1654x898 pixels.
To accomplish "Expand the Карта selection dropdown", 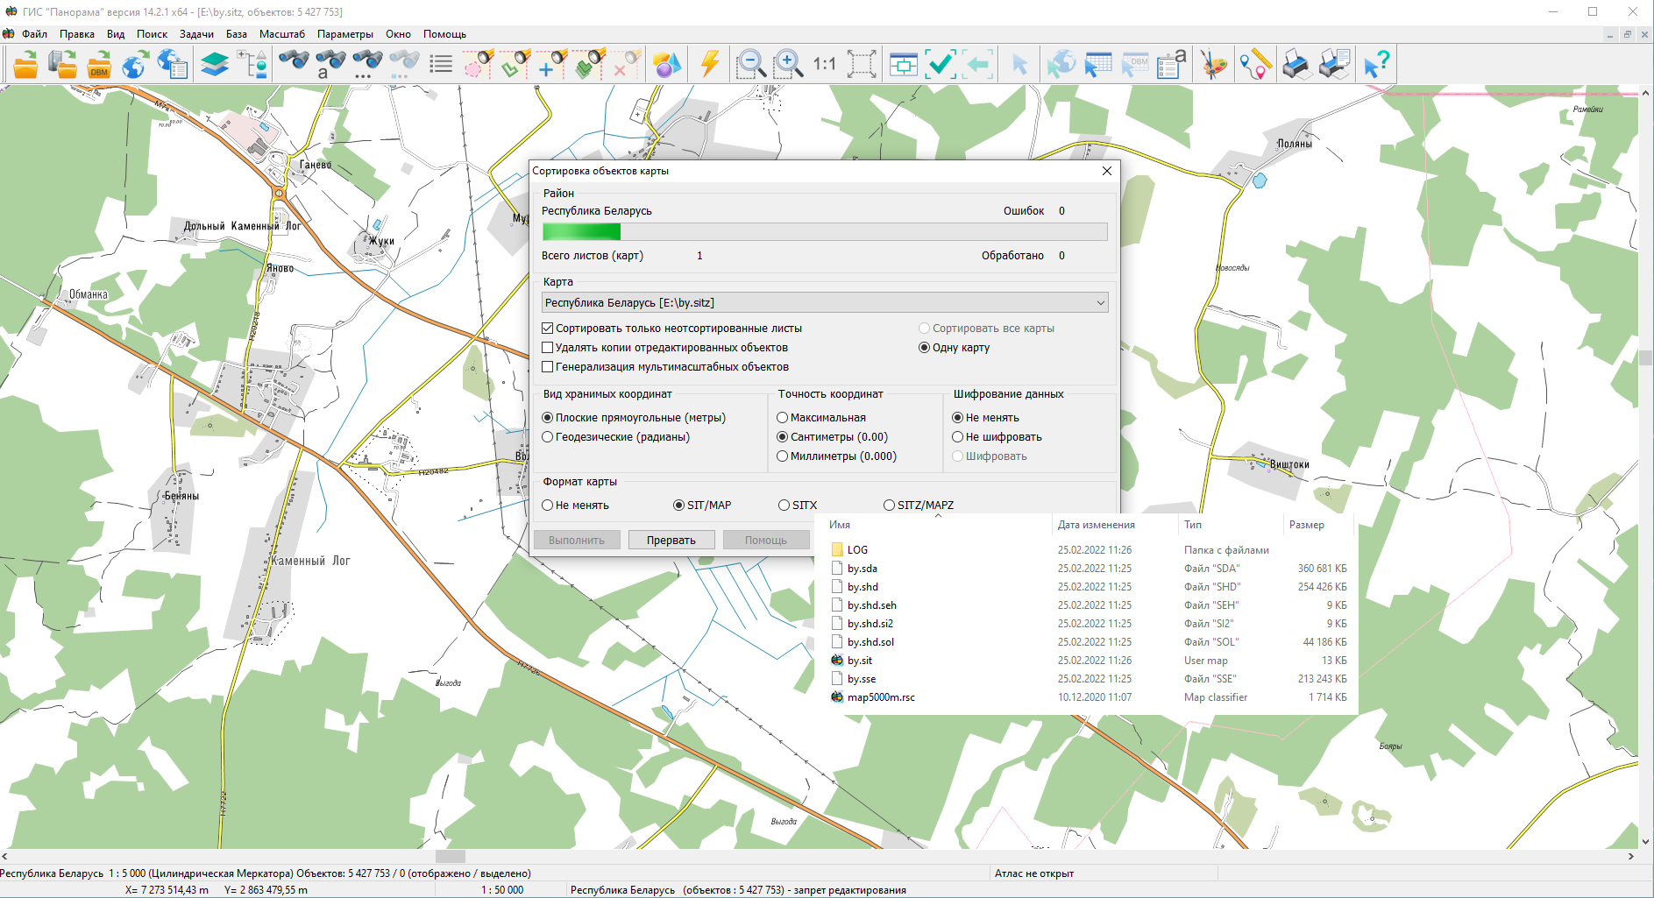I will point(1100,303).
